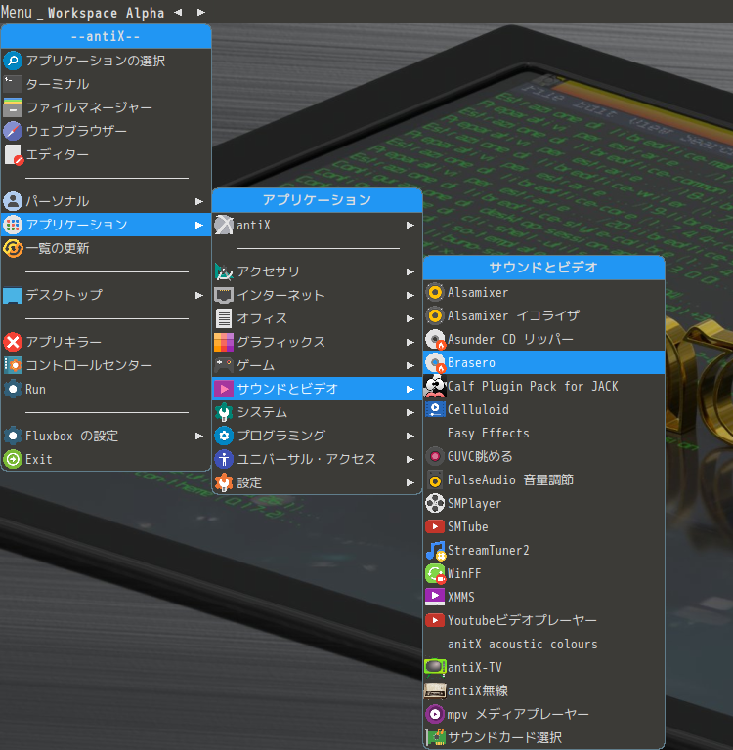Click the control center icon
The height and width of the screenshot is (750, 733).
(x=13, y=365)
